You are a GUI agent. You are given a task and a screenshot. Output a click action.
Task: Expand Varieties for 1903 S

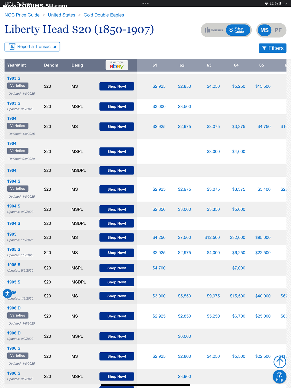pyautogui.click(x=18, y=86)
